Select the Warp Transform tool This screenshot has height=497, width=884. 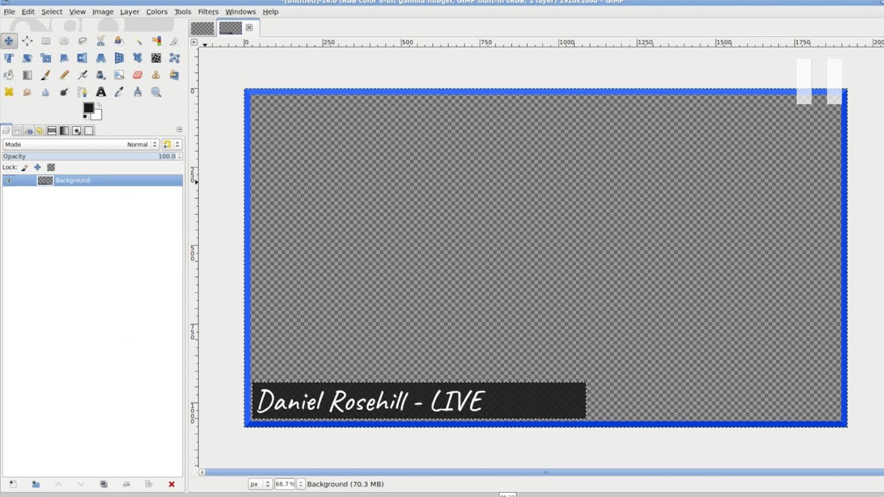tap(156, 58)
